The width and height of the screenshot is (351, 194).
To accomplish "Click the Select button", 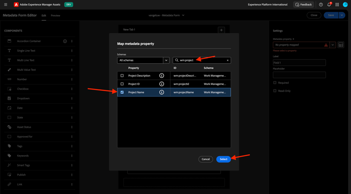I will coord(223,159).
